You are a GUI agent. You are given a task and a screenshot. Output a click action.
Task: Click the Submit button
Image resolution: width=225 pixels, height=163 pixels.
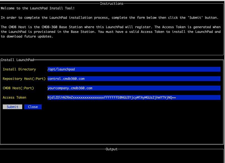(12, 107)
